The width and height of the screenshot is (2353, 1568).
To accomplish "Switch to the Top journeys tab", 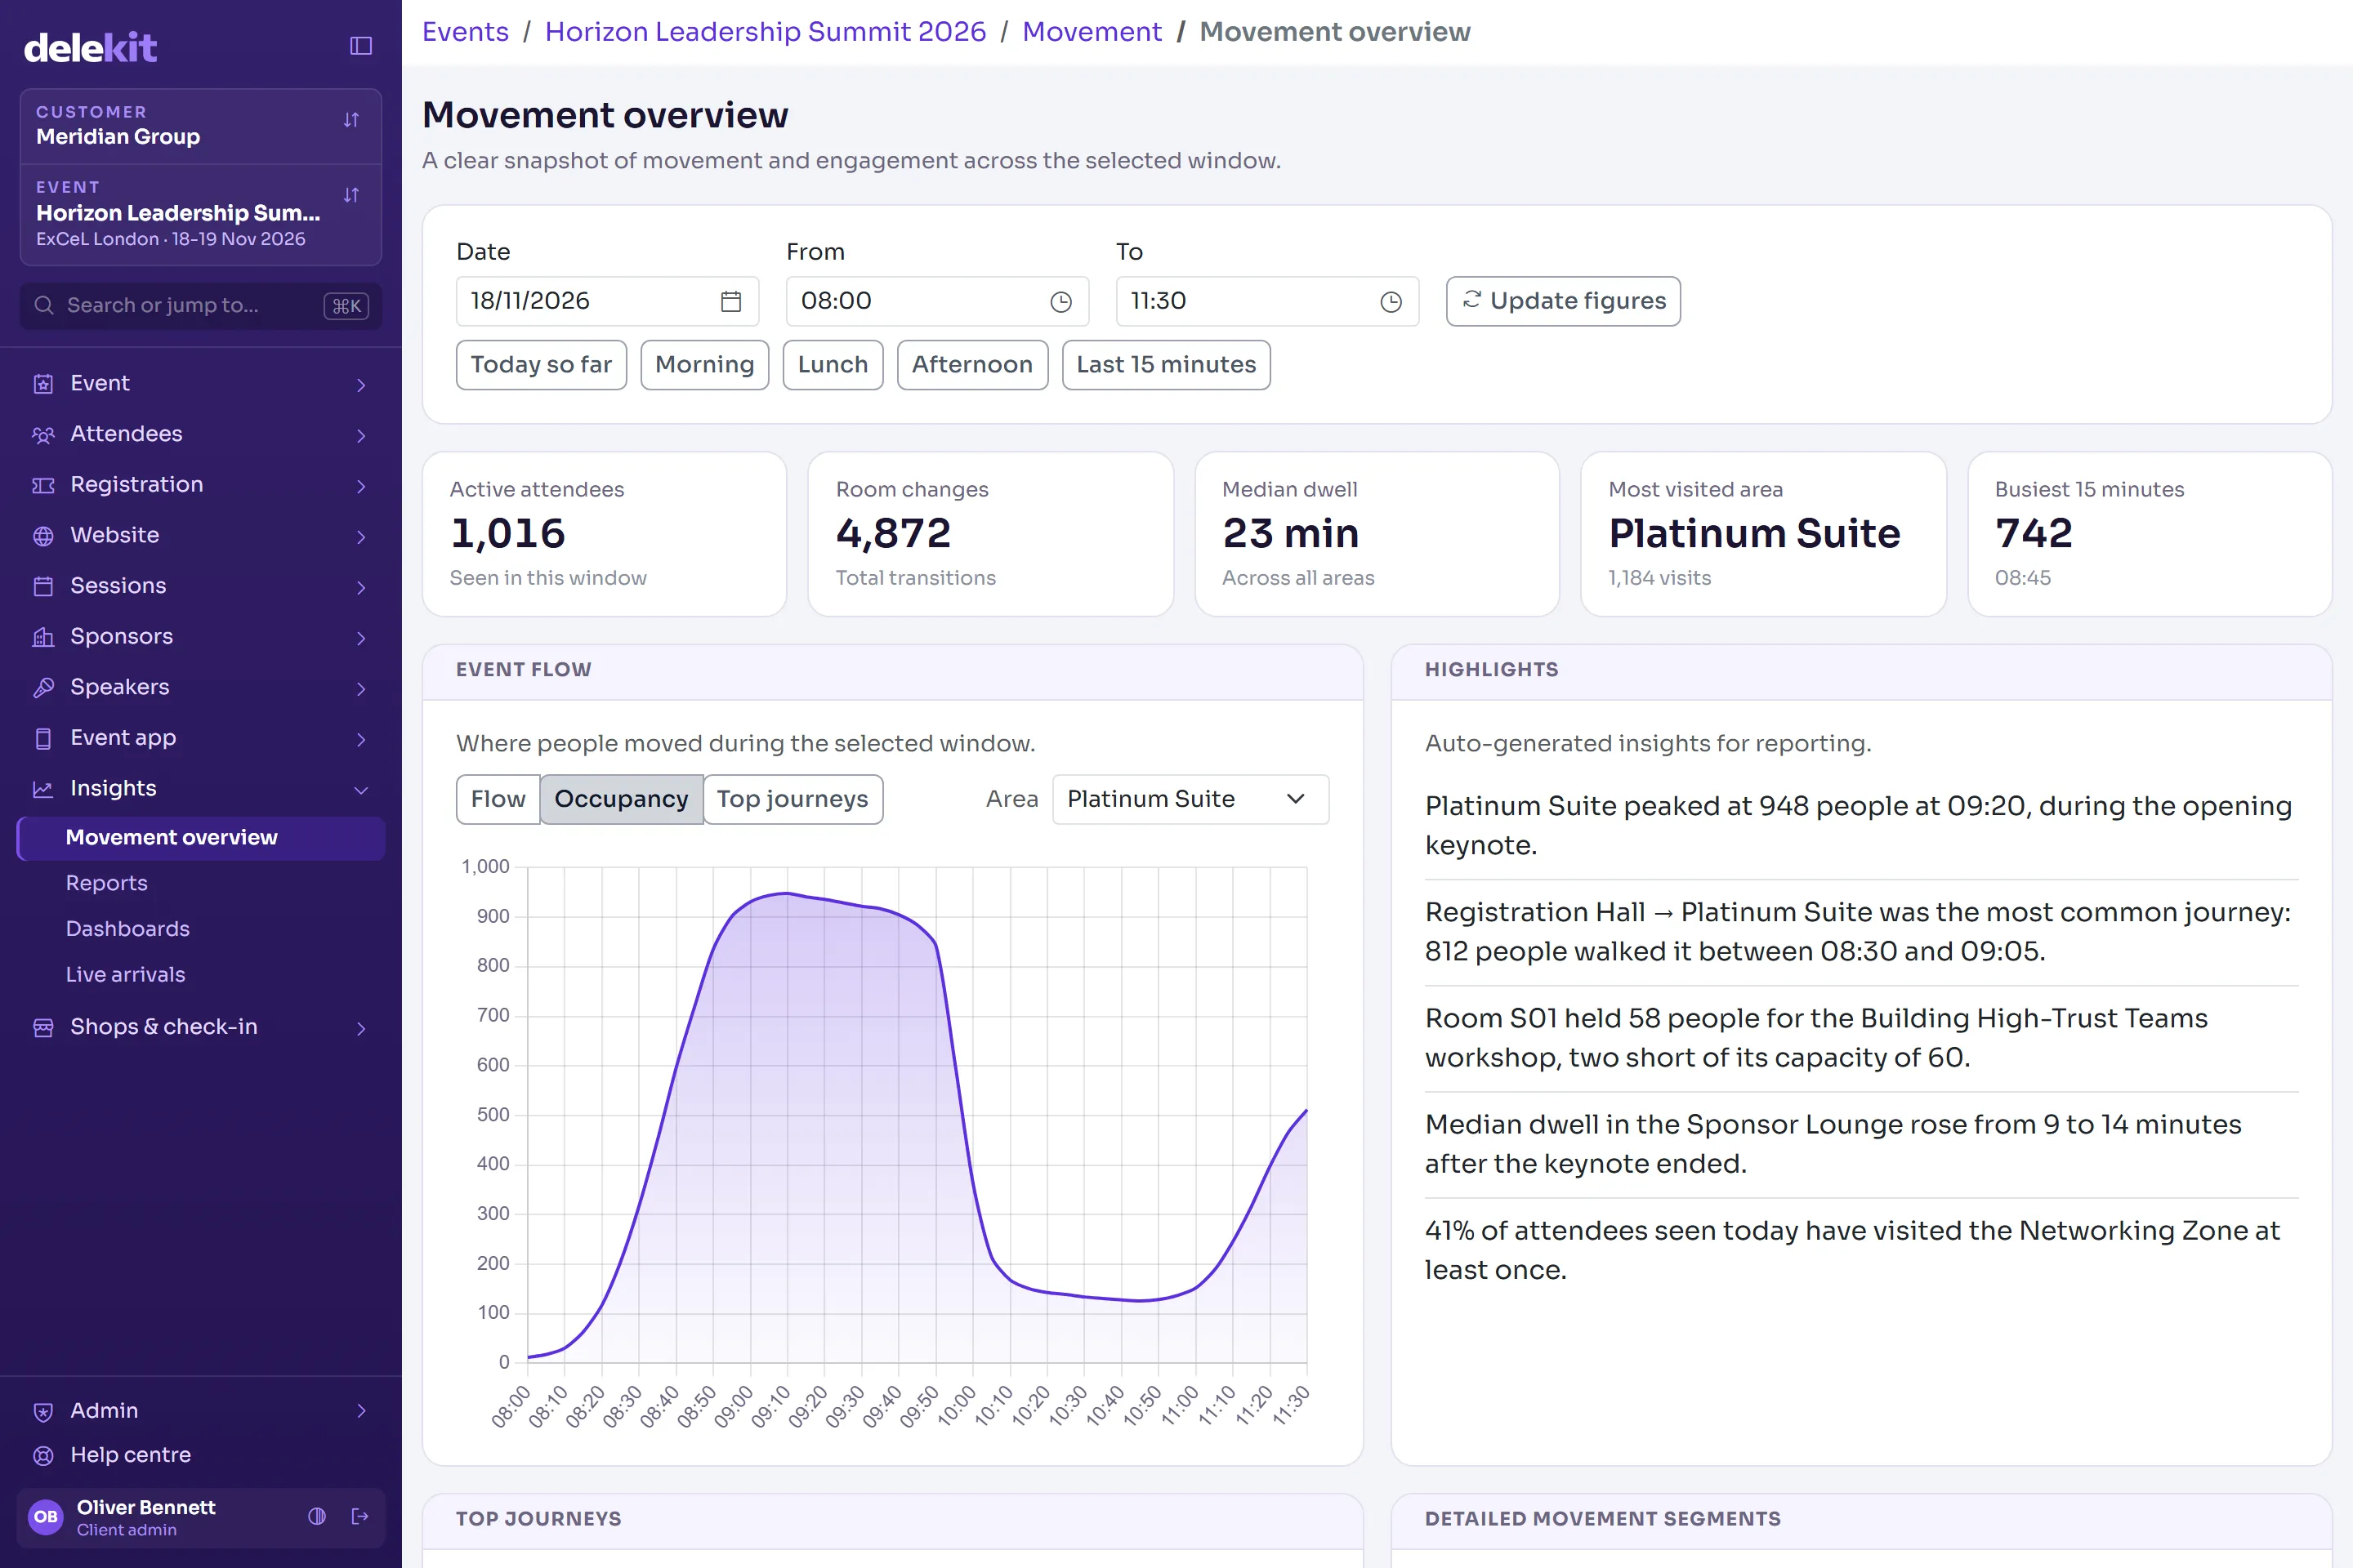I will coord(793,799).
